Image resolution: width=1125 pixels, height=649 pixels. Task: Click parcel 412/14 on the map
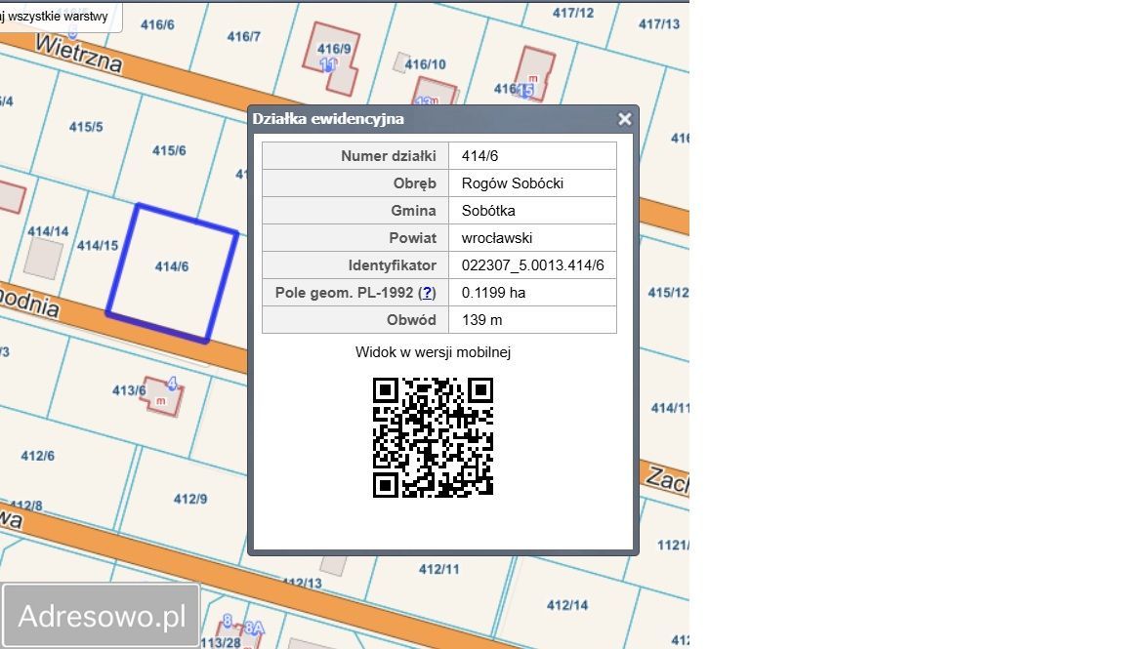pyautogui.click(x=567, y=605)
